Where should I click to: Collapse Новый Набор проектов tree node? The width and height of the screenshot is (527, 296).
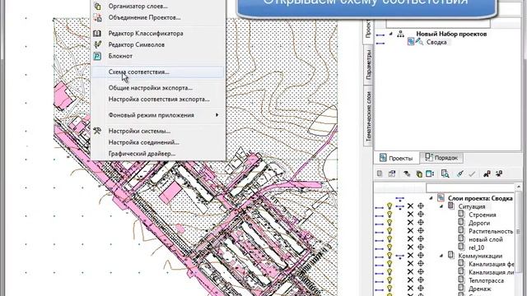(390, 34)
